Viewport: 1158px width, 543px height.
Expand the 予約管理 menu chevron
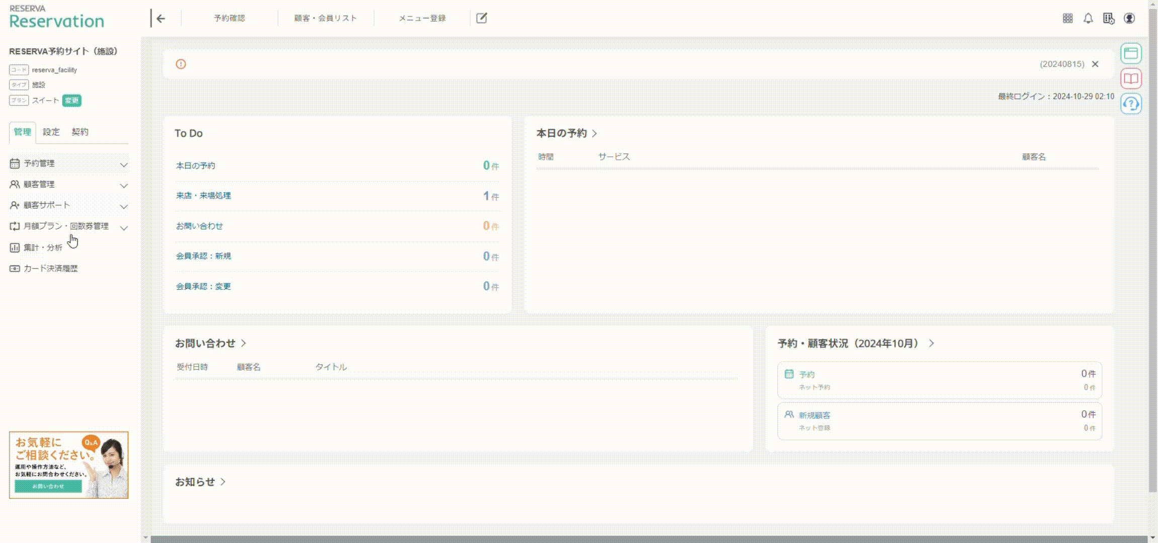[x=124, y=165]
